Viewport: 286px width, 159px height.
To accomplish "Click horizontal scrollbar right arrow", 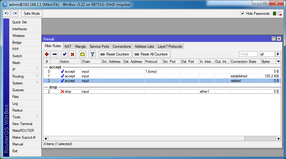I will pyautogui.click(x=278, y=139).
